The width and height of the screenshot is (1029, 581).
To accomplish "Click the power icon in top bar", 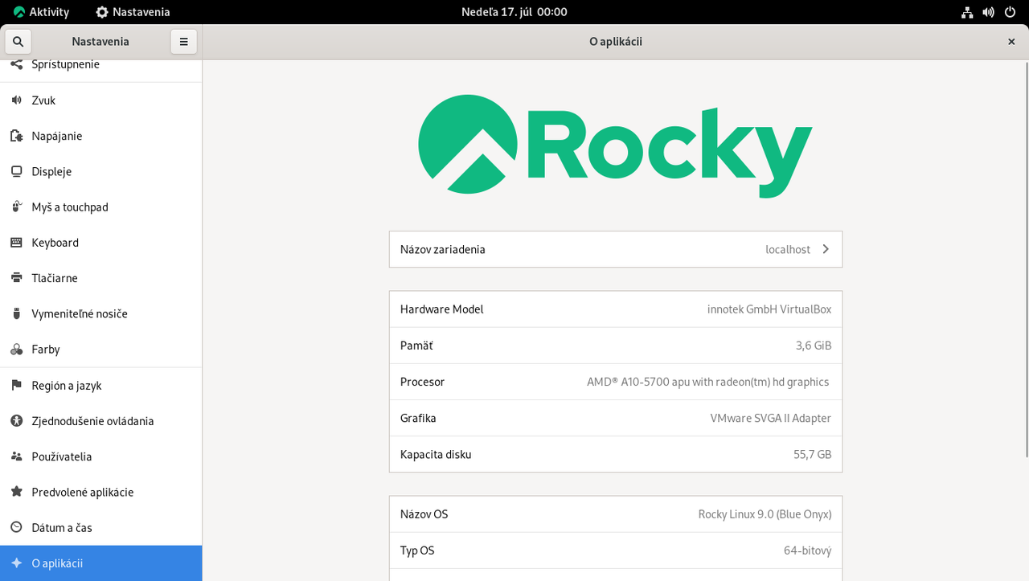I will click(1011, 12).
